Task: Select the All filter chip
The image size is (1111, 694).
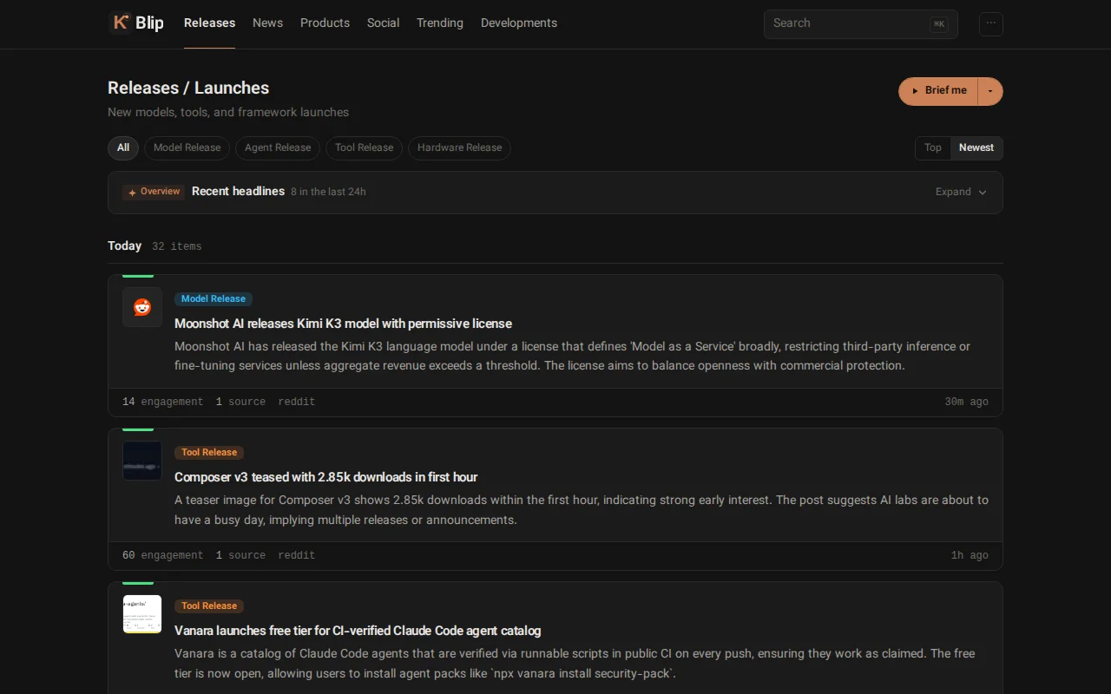Action: tap(123, 148)
